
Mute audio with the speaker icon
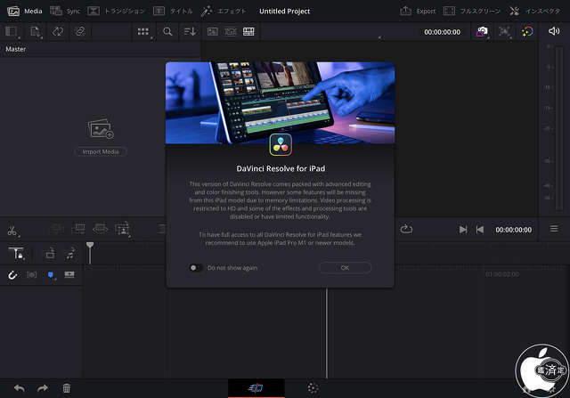(553, 31)
